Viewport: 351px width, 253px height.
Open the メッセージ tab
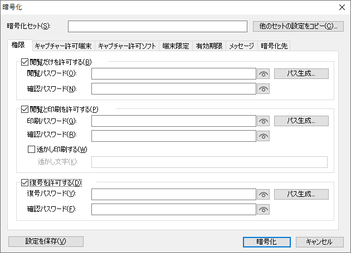coord(241,46)
